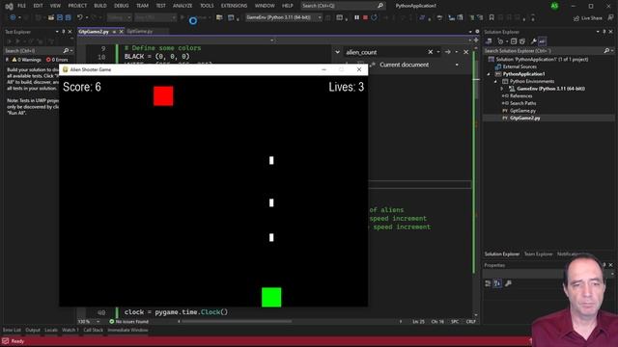Click Solution Explorer's Collapse All icon

[x=514, y=41]
